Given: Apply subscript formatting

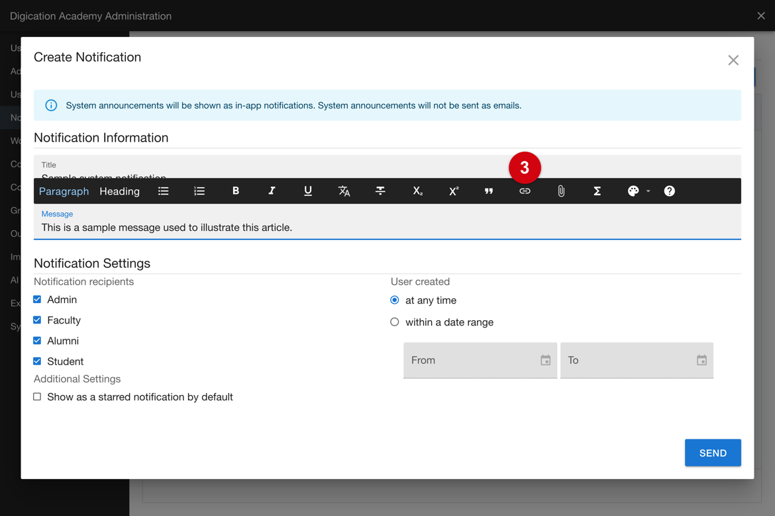Looking at the screenshot, I should coord(418,191).
